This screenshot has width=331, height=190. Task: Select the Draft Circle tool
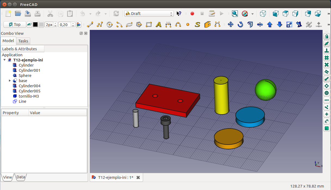pyautogui.click(x=110, y=25)
